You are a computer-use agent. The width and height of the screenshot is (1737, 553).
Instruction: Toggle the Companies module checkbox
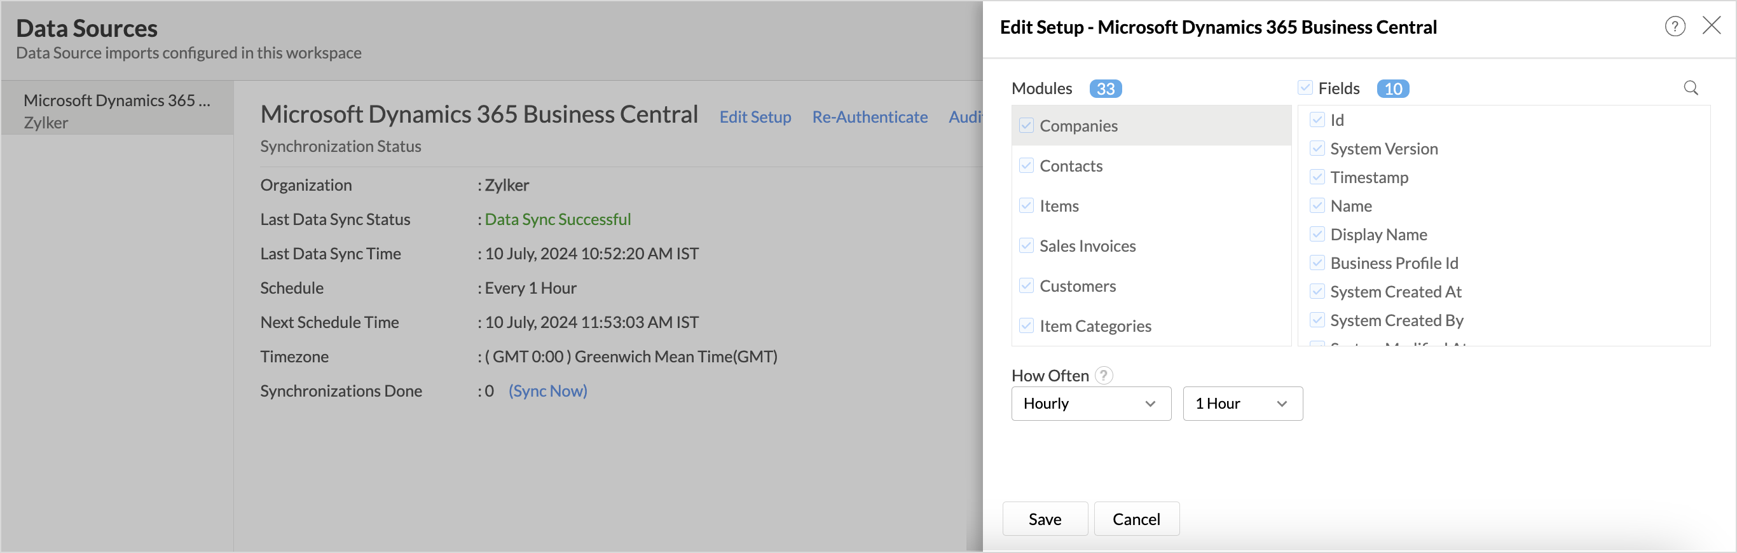coord(1026,125)
